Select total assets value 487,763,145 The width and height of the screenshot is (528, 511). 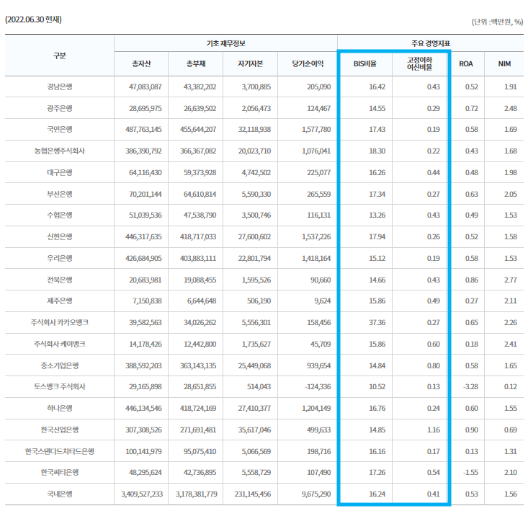[x=143, y=129]
